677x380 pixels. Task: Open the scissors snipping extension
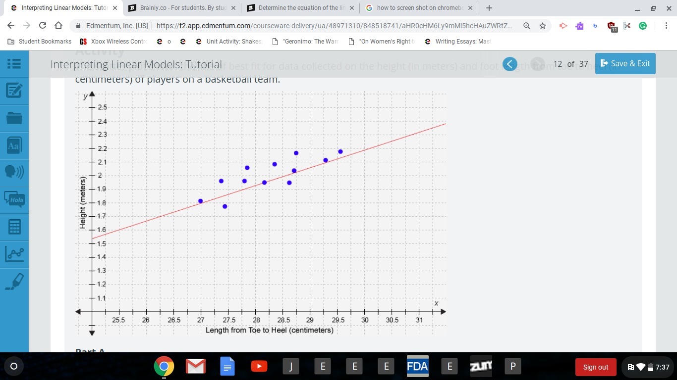coord(627,25)
